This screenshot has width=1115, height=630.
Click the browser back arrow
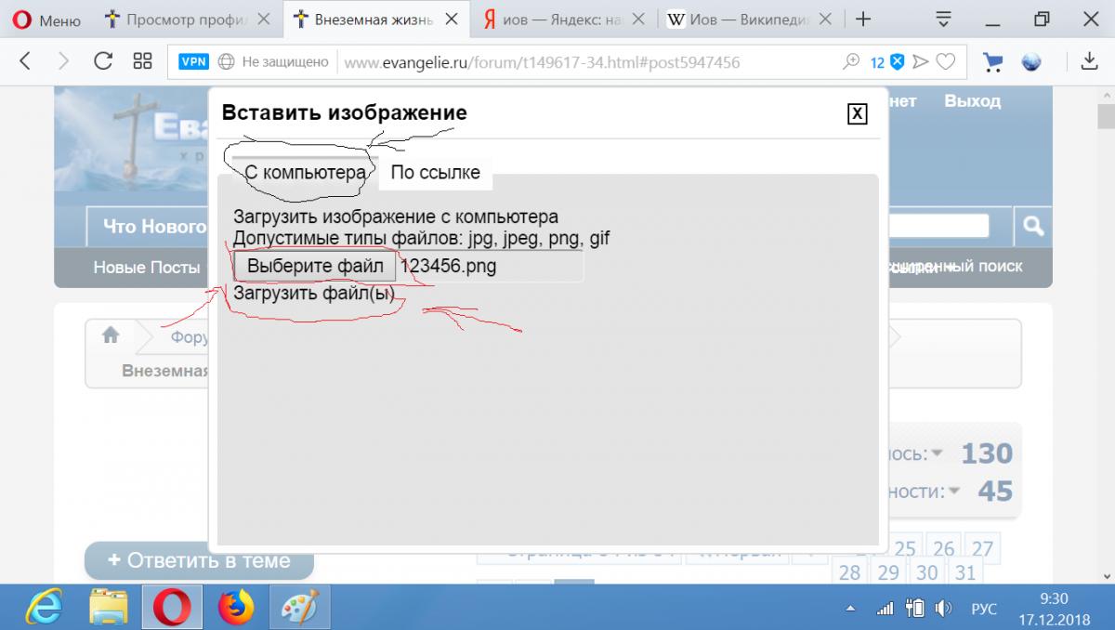[x=25, y=61]
